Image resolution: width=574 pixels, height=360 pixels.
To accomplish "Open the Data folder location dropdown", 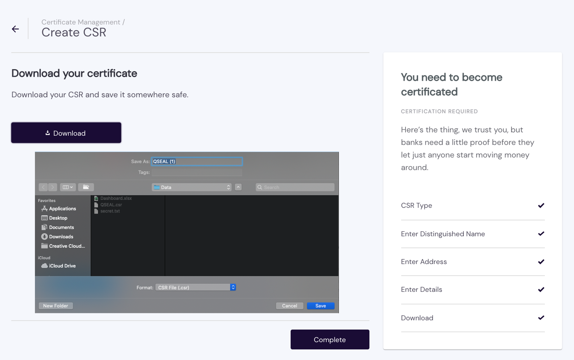I will 192,187.
